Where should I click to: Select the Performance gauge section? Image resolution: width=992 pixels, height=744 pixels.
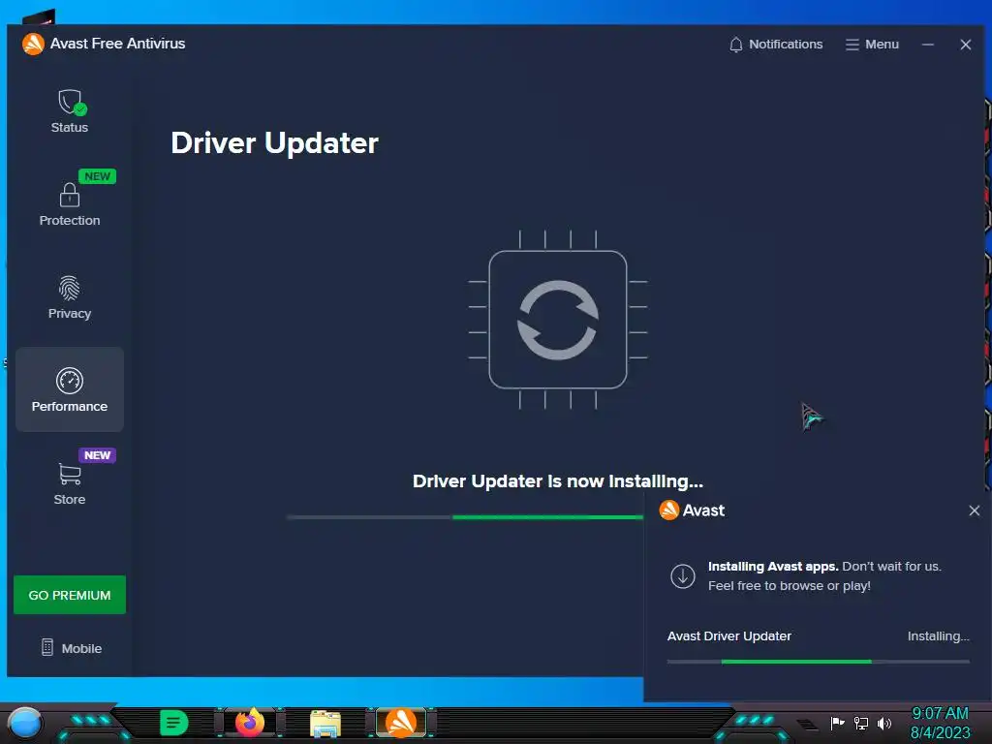tap(70, 389)
